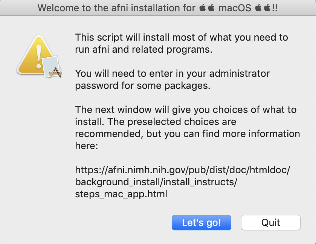Click the script applet badge on warning icon
The width and height of the screenshot is (316, 244).
click(x=52, y=68)
